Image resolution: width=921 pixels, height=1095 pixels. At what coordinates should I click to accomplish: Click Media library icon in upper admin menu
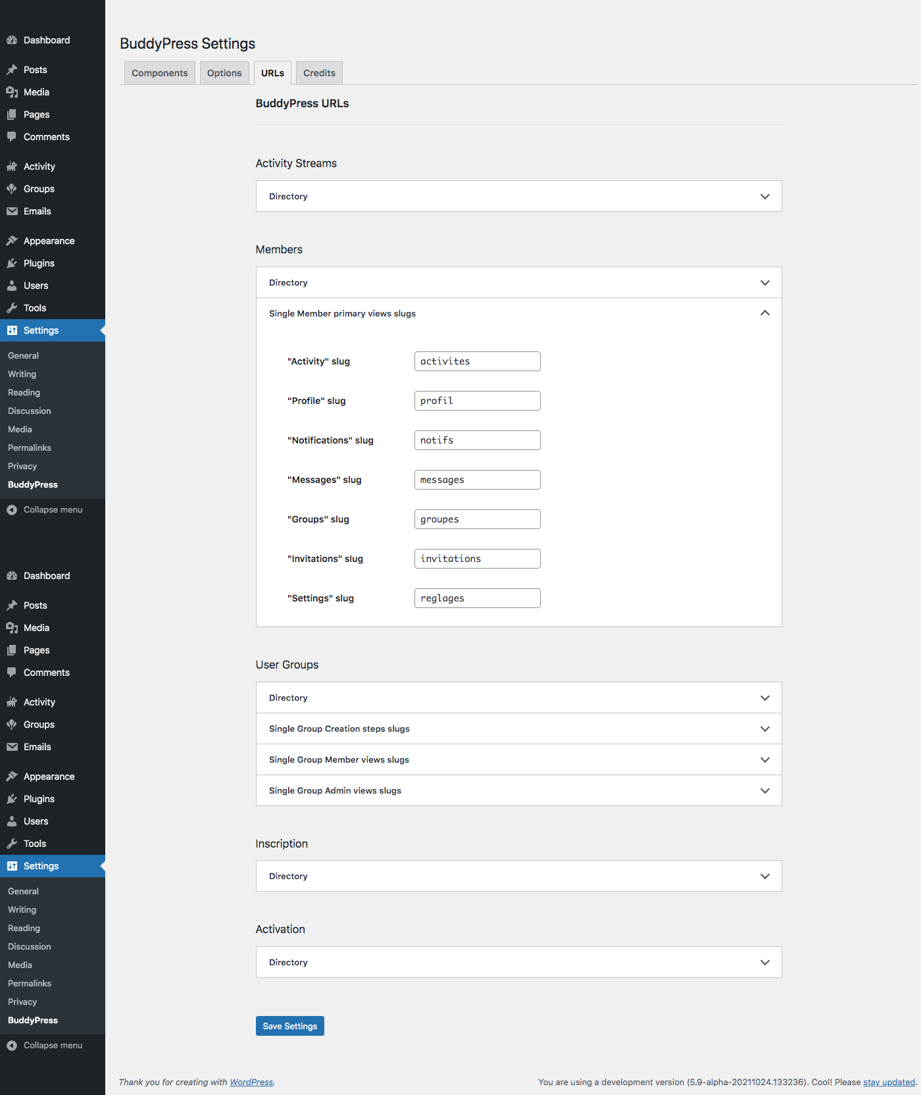click(x=12, y=92)
